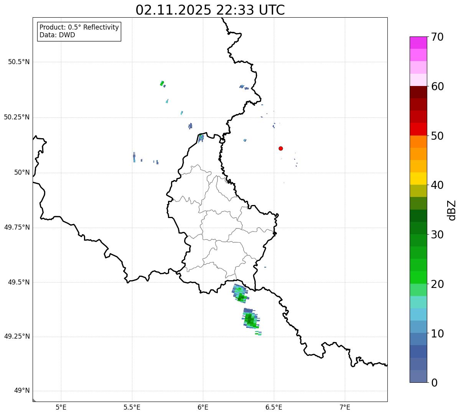Click the magenta top colorbar swatch
Image resolution: width=461 pixels, height=415 pixels.
pyautogui.click(x=418, y=43)
